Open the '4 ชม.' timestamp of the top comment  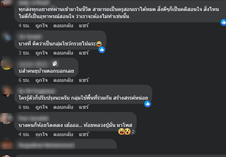click(x=24, y=26)
